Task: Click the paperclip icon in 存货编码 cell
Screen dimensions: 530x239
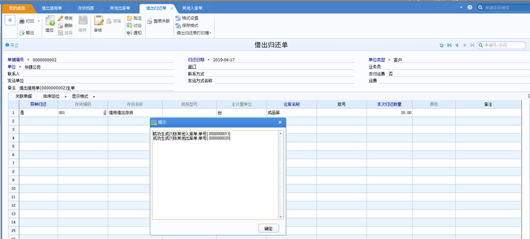Action: [105, 113]
